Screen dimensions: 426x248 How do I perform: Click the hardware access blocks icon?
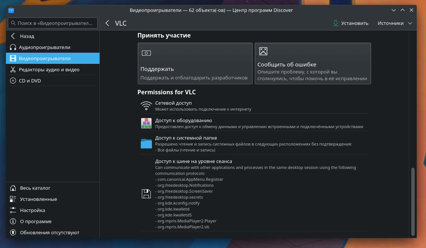(x=146, y=123)
